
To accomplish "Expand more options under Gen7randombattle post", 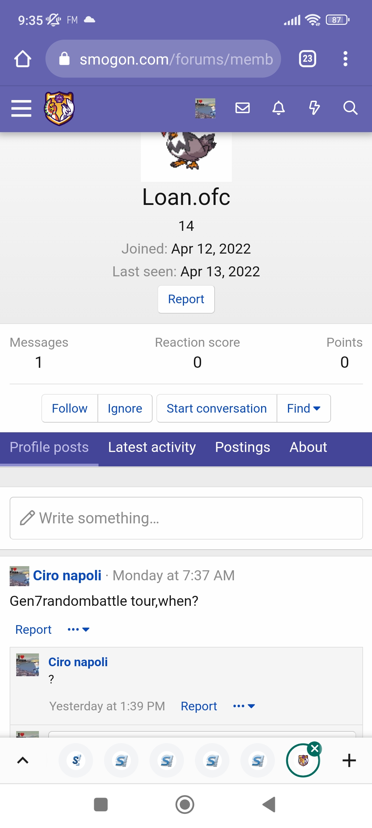I will (79, 630).
